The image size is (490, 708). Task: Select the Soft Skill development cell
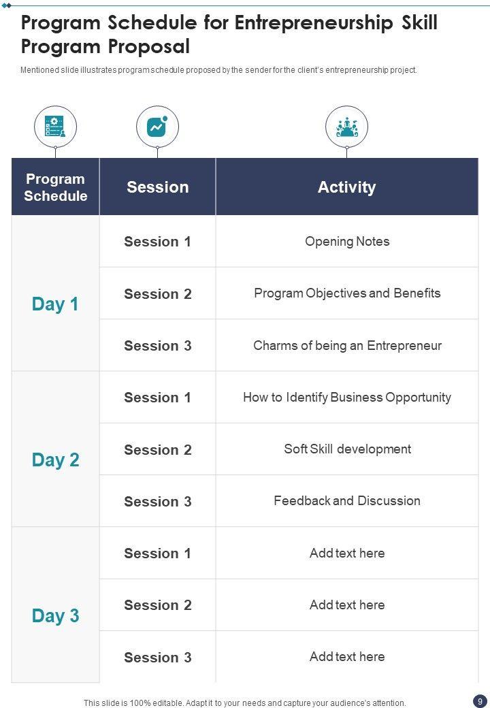(x=347, y=449)
